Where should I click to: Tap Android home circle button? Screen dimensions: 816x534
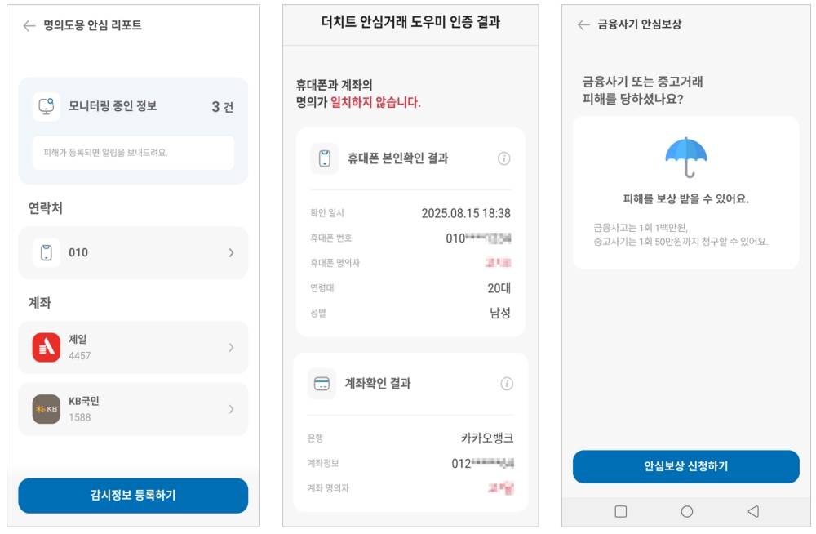[x=687, y=512]
